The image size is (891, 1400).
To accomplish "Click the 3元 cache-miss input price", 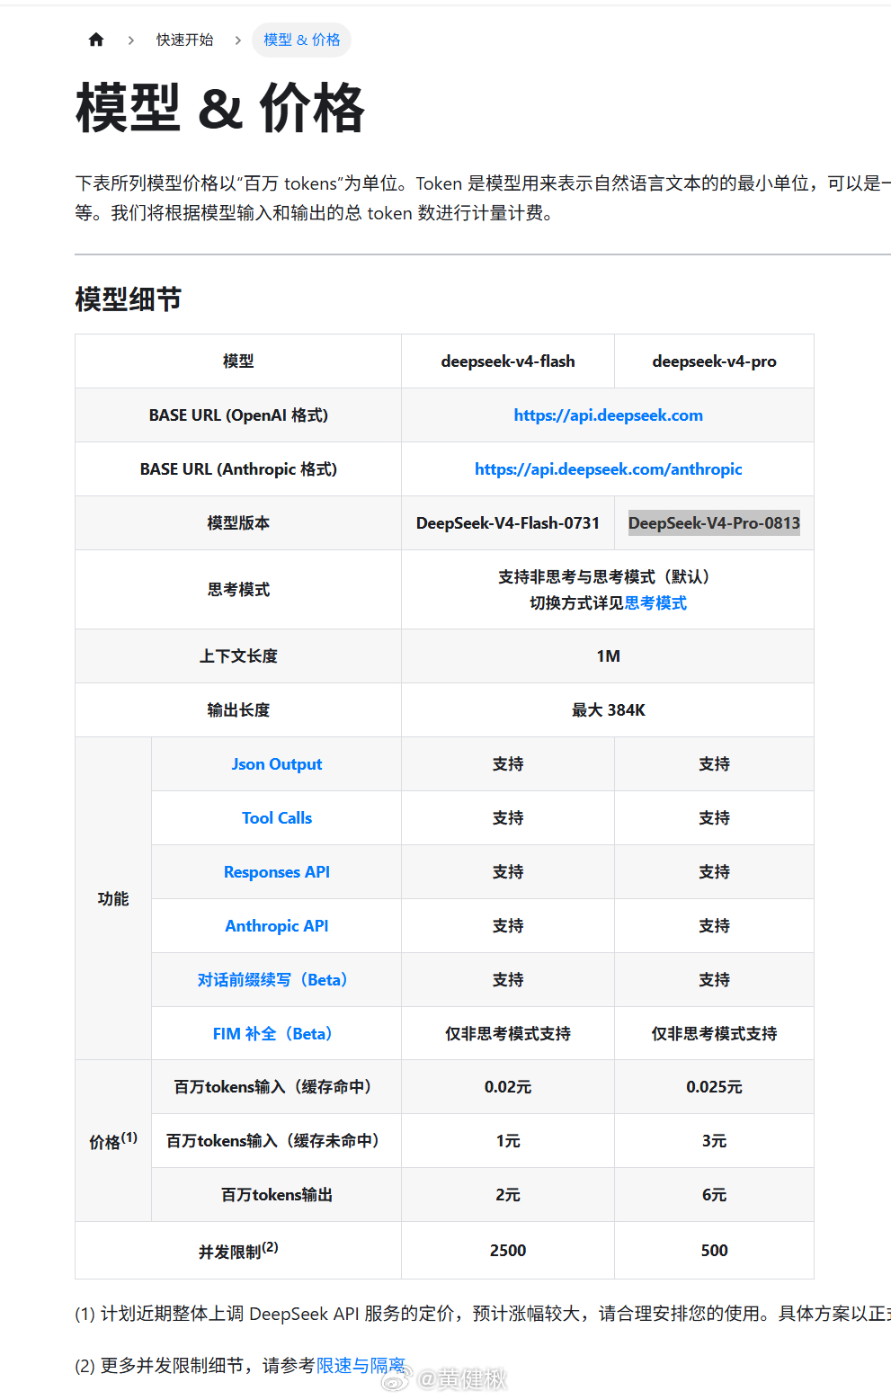I will point(714,1141).
